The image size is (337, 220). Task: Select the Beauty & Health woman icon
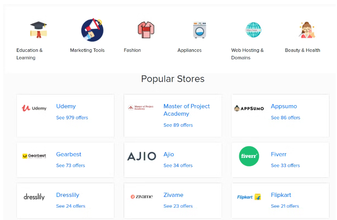coord(307,30)
